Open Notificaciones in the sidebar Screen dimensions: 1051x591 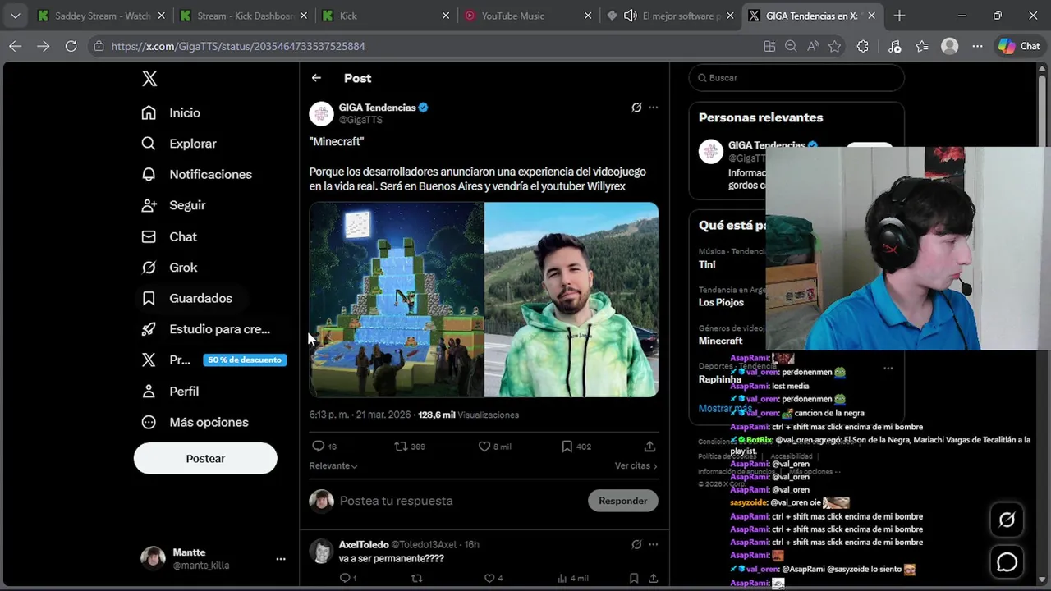click(196, 174)
